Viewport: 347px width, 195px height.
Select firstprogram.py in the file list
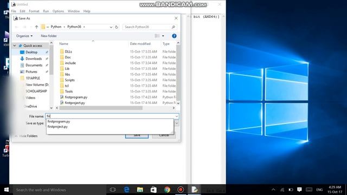tap(76, 97)
